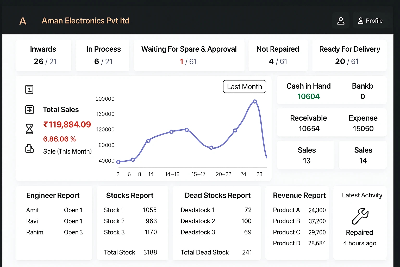Select Product C revenue row

click(299, 232)
